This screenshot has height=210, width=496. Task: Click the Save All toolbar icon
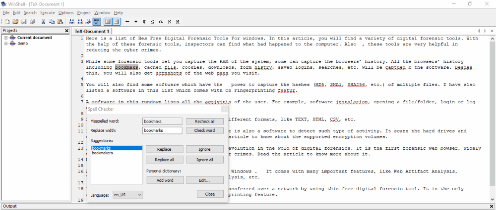click(x=32, y=22)
